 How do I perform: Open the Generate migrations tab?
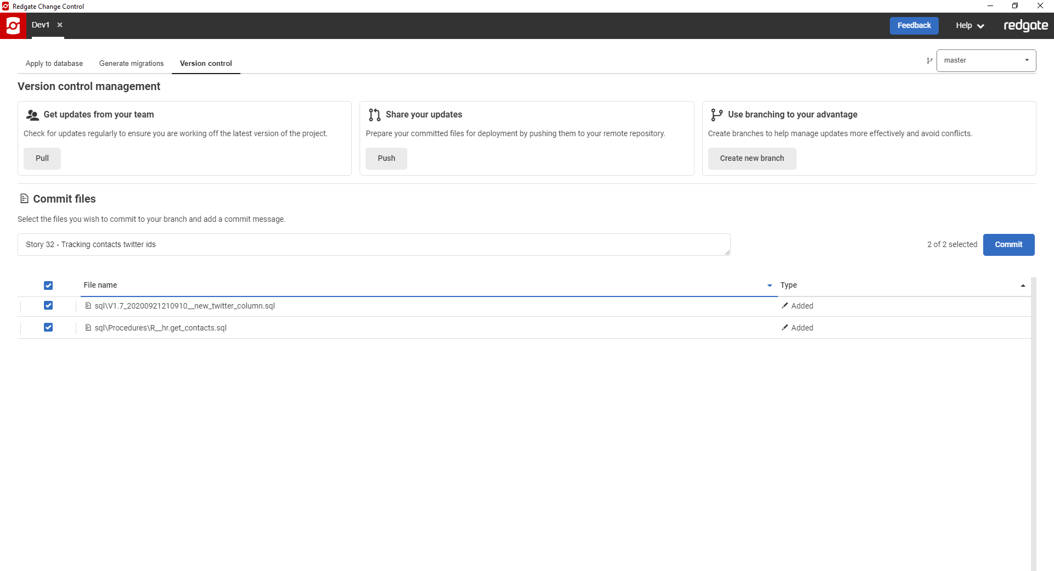coord(131,64)
